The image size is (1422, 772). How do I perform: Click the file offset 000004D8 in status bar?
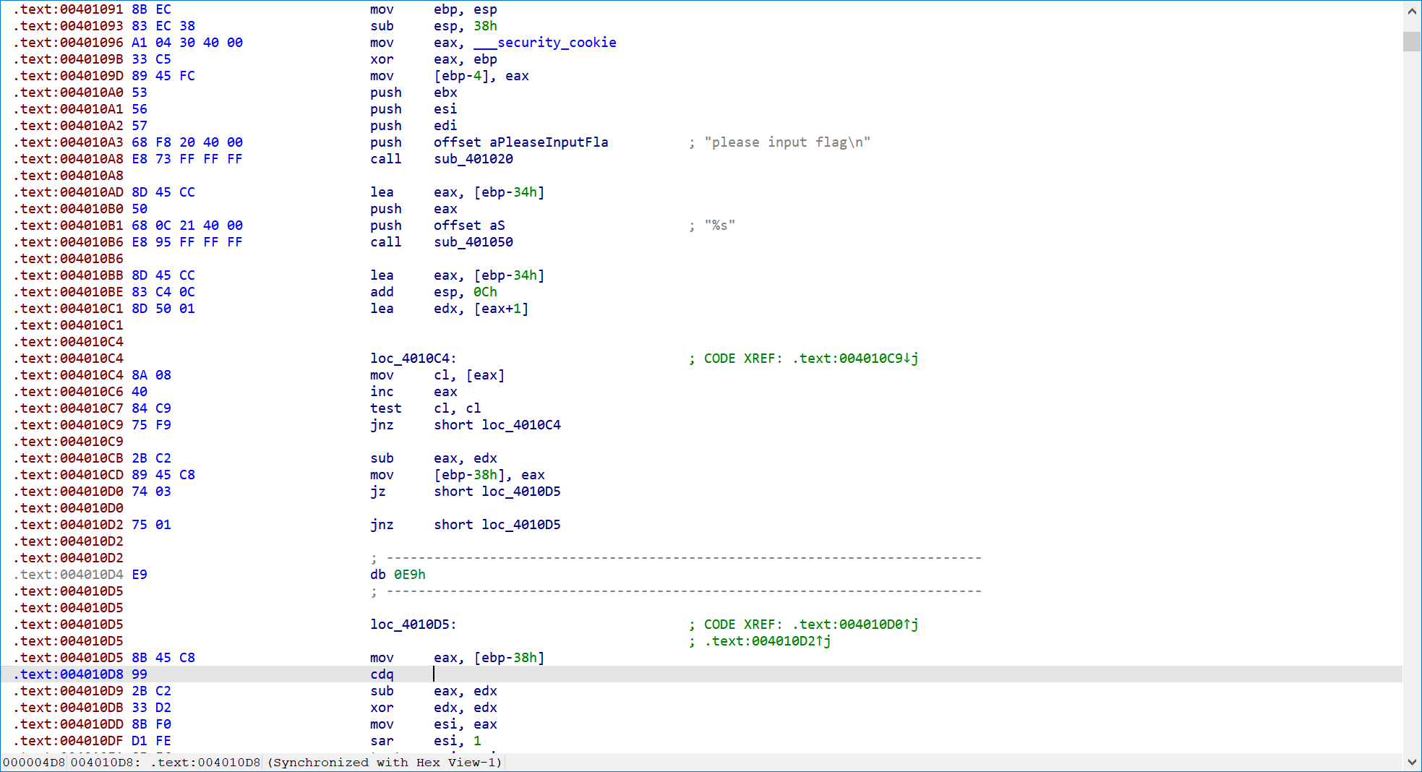[34, 763]
